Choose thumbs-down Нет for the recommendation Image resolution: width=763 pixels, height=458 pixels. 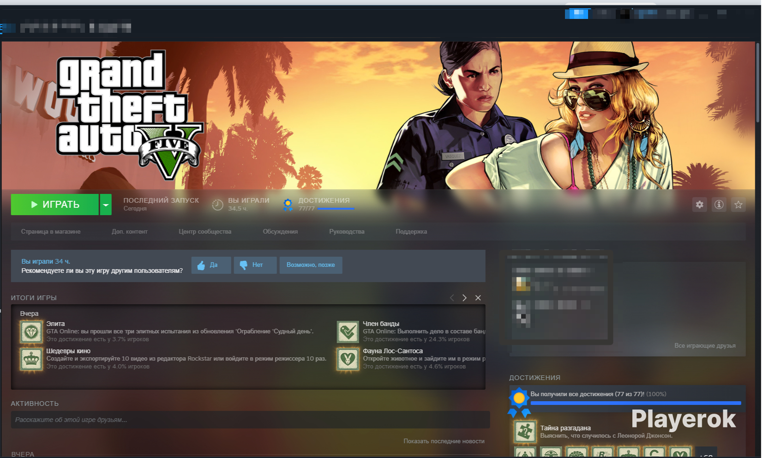click(255, 265)
